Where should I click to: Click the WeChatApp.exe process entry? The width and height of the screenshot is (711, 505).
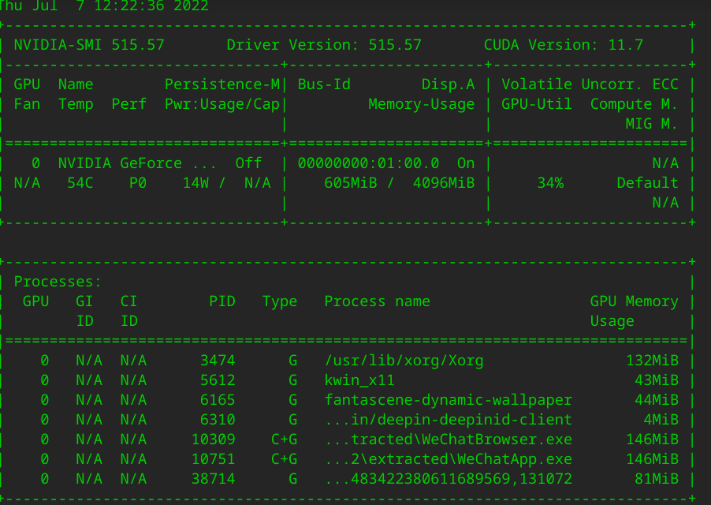point(448,459)
